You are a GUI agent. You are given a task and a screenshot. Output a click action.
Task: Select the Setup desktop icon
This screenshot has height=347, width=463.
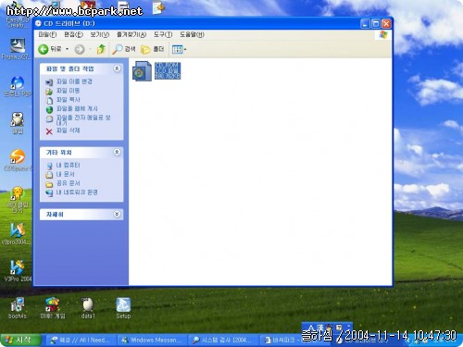click(123, 308)
